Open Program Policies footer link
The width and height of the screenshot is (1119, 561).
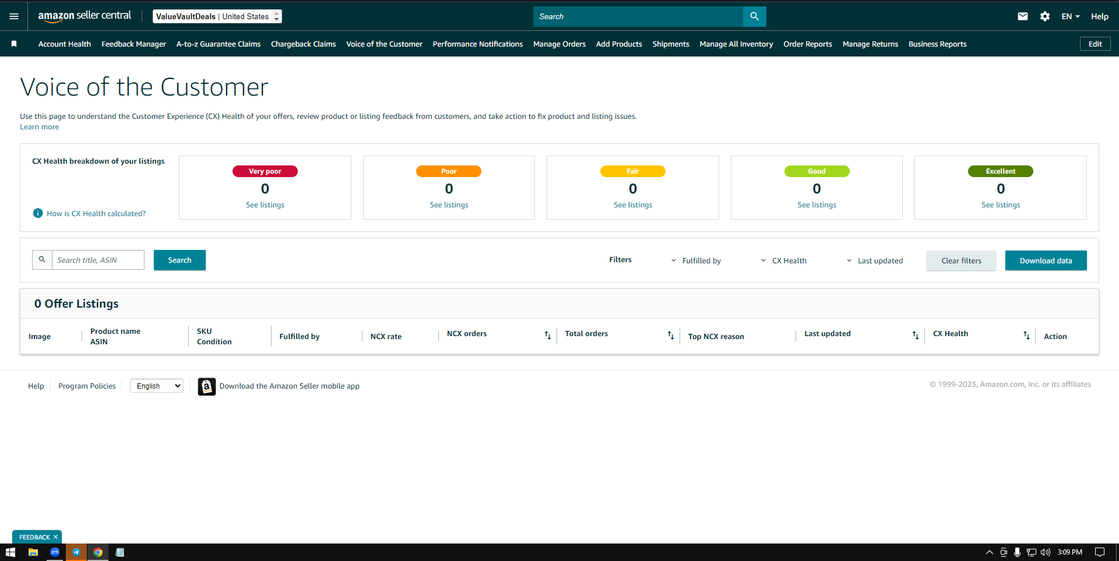(87, 386)
